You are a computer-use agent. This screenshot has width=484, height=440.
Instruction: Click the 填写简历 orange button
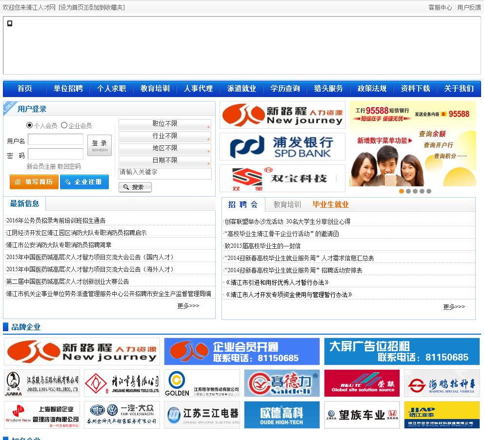tap(34, 182)
